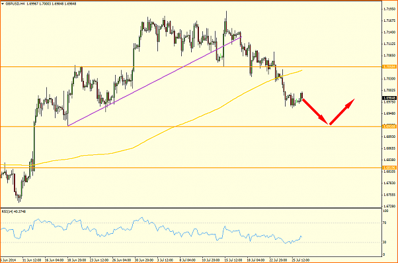Click the black current price label 1.69848
Viewport: 398px width, 263px height.
click(389, 98)
